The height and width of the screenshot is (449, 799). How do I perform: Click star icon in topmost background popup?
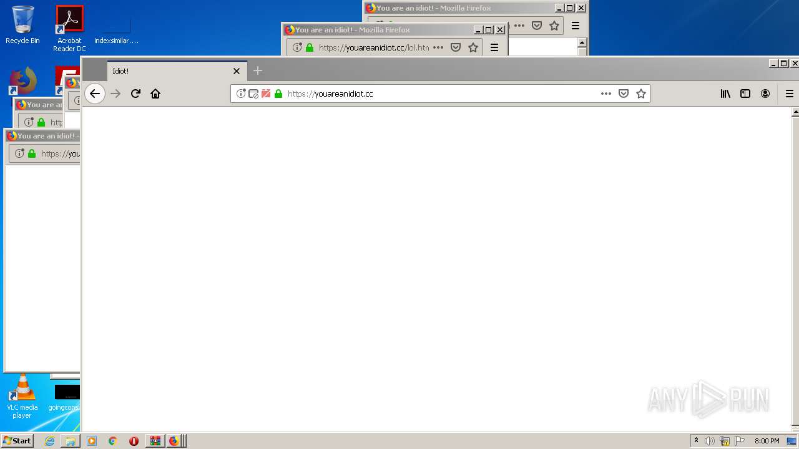[x=554, y=26]
